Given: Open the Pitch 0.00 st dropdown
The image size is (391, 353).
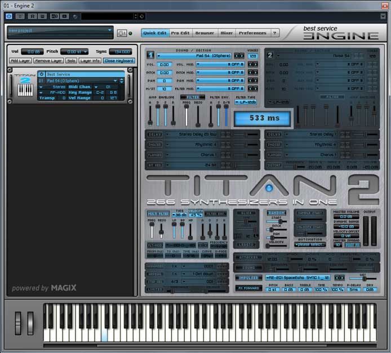Looking at the screenshot, I should pyautogui.click(x=74, y=52).
